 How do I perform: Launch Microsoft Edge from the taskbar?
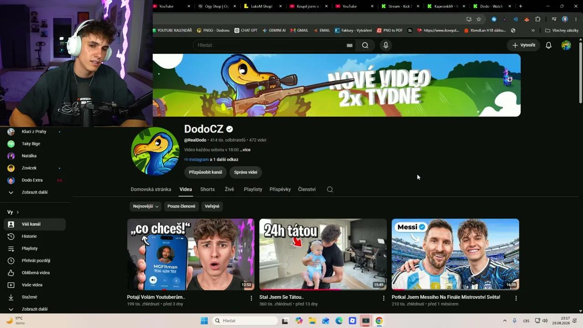tap(339, 321)
